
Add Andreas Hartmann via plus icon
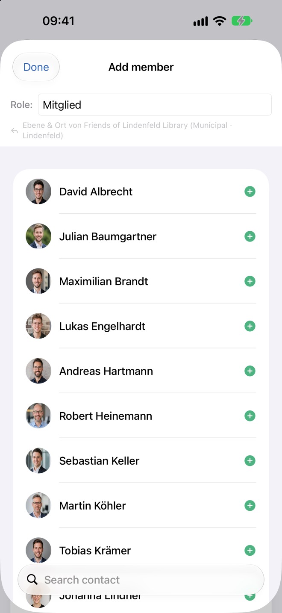point(250,371)
